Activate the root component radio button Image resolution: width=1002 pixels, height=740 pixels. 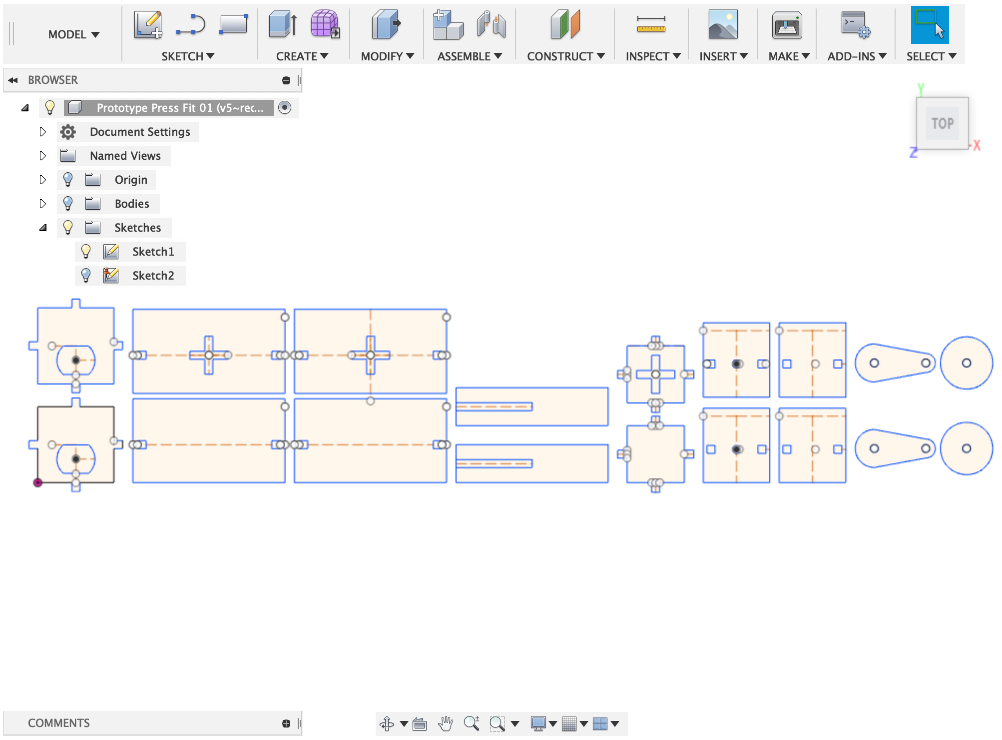click(285, 107)
